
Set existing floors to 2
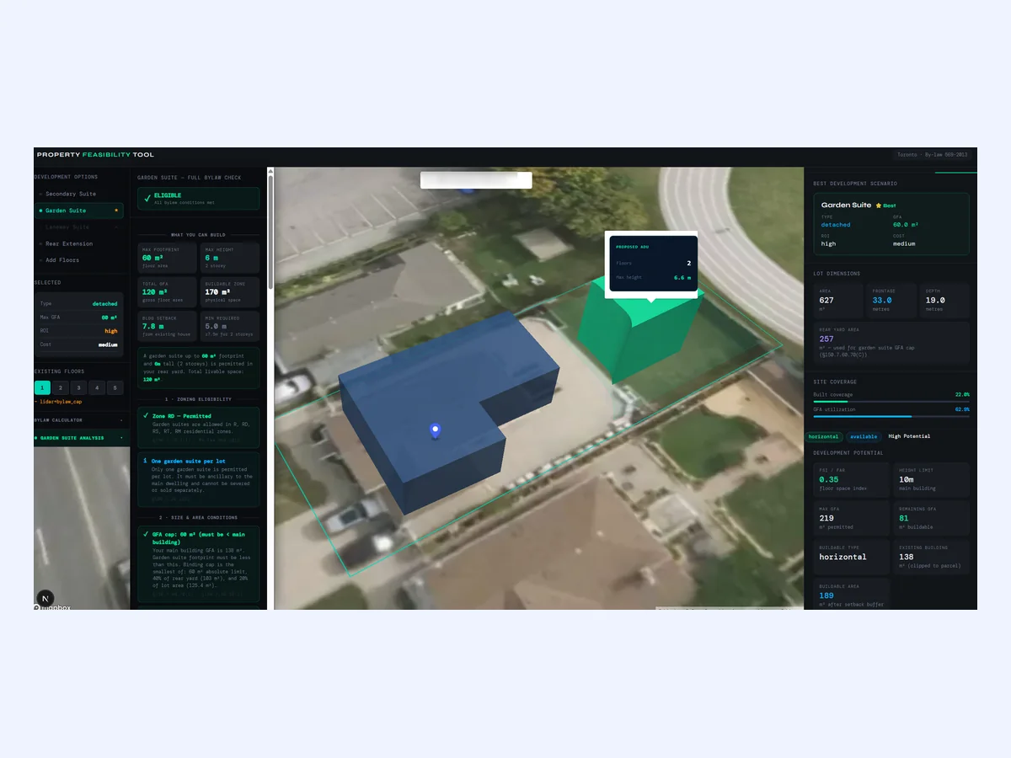tap(61, 388)
